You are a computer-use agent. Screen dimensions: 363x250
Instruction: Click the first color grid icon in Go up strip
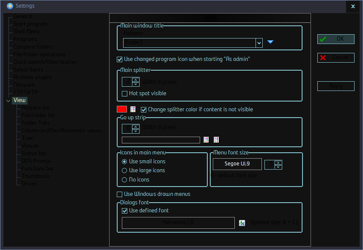(206, 140)
